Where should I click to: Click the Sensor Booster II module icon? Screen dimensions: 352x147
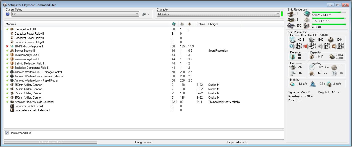[x=12, y=51]
